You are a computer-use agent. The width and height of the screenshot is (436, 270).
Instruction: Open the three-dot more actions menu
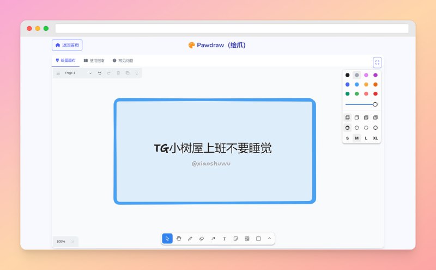[137, 73]
